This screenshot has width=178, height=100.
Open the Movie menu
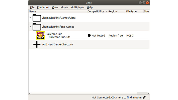(x=64, y=7)
